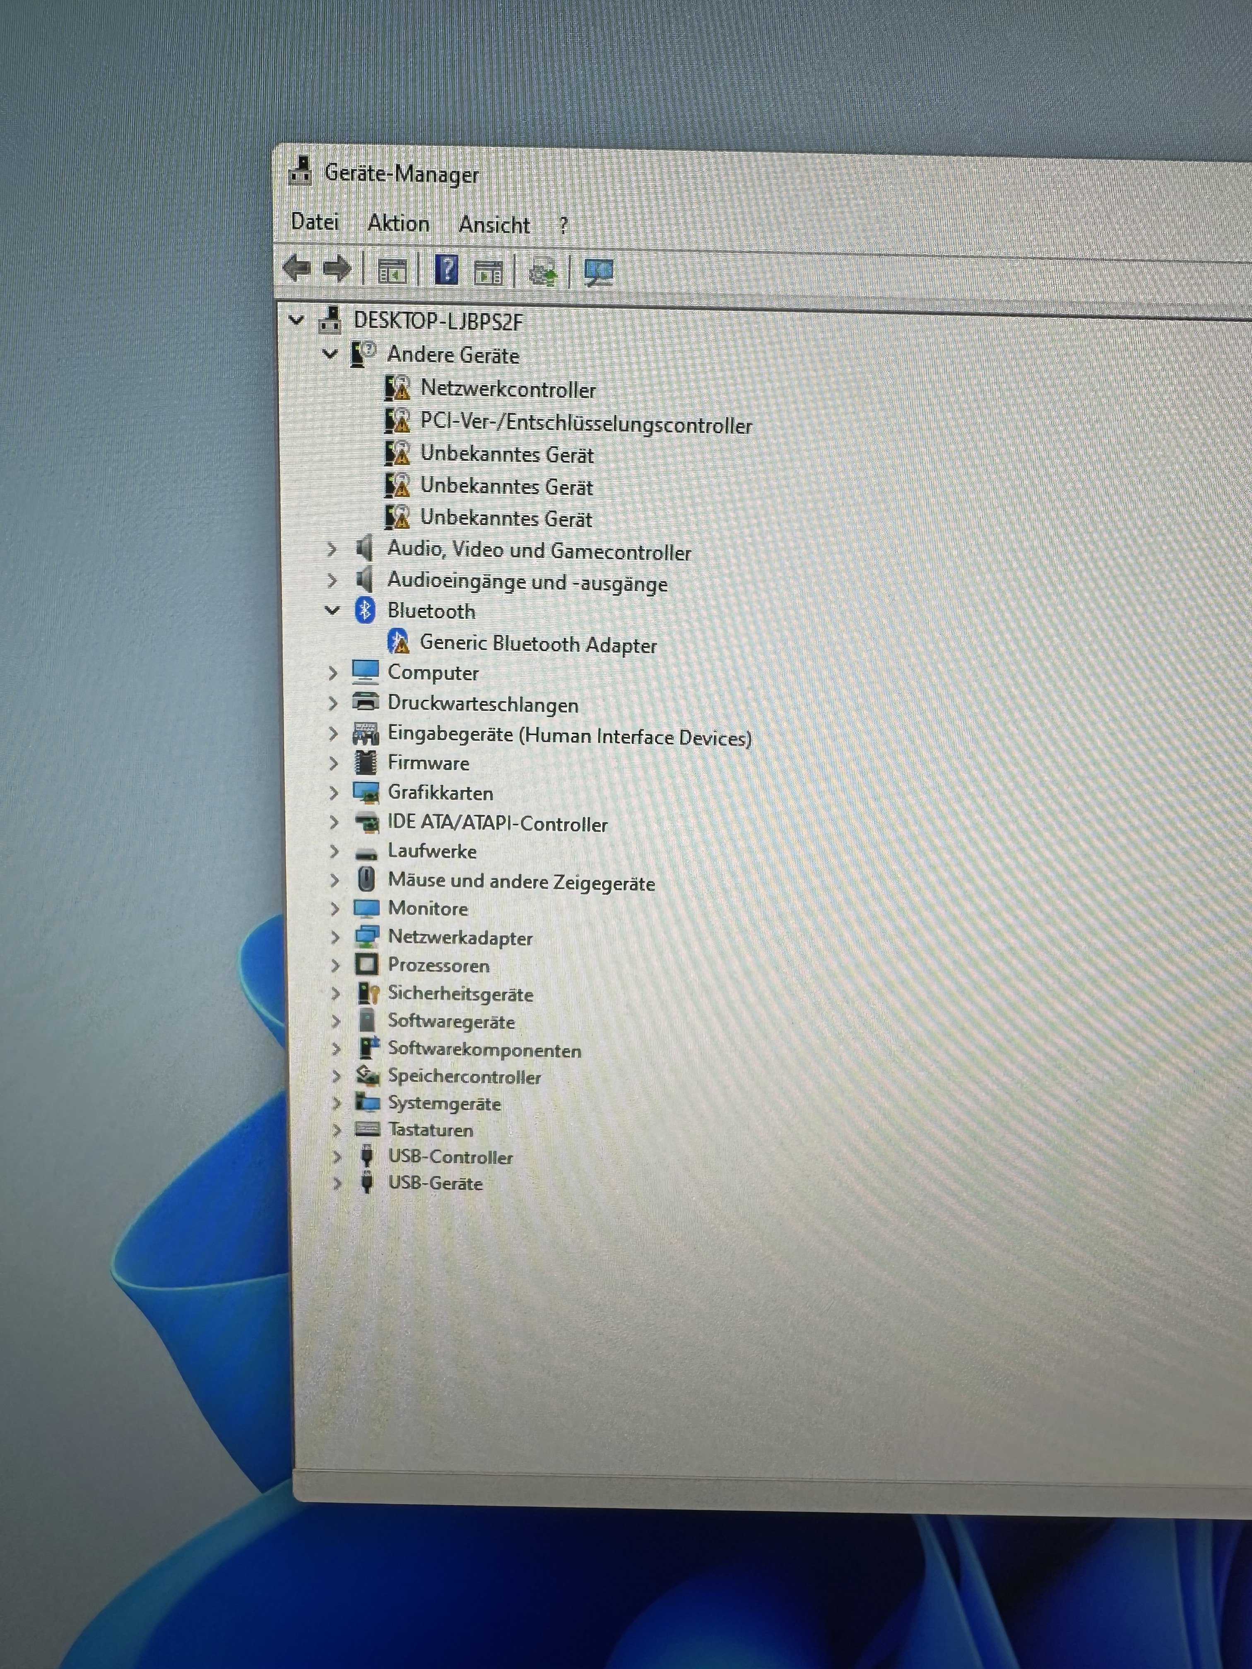1252x1669 pixels.
Task: Select the Softwaregeräte label
Action: coord(451,1022)
